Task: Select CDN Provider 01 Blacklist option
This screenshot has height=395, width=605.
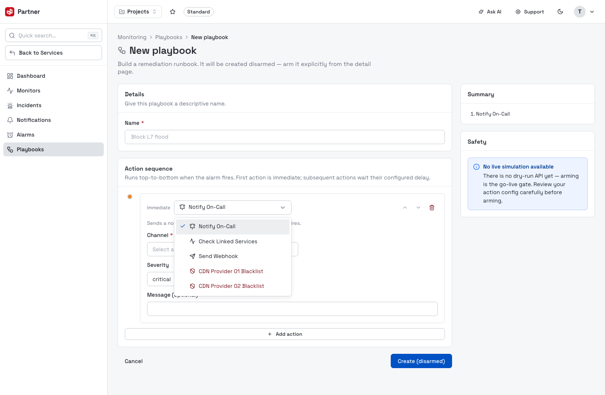Action: (x=233, y=271)
